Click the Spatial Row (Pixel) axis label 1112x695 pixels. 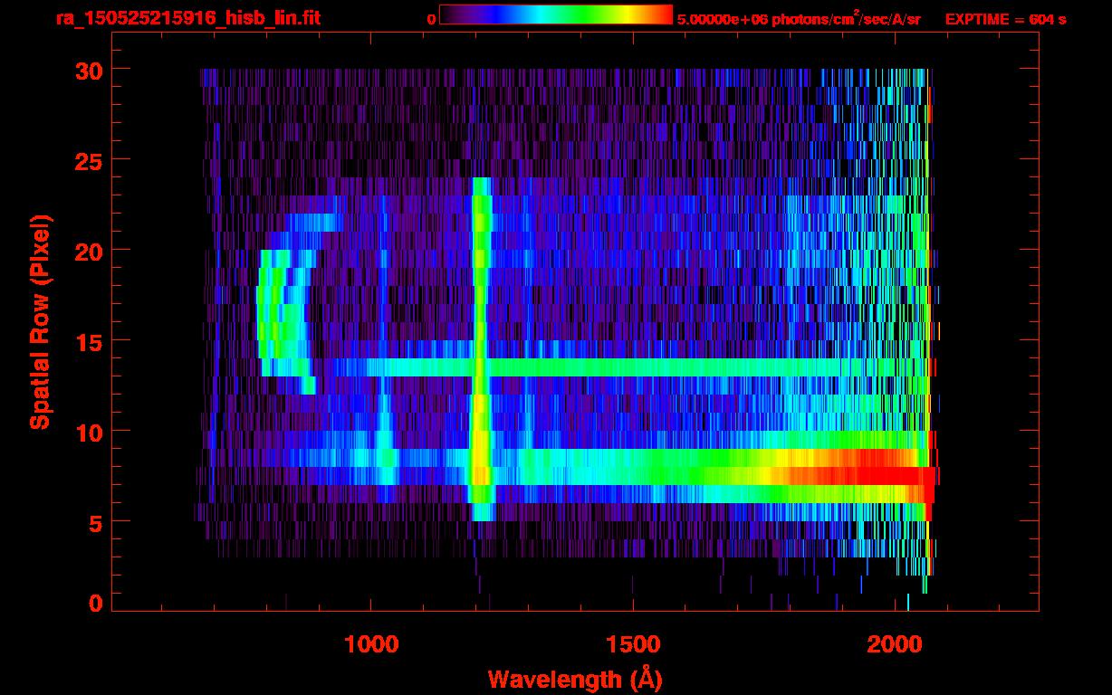(40, 321)
